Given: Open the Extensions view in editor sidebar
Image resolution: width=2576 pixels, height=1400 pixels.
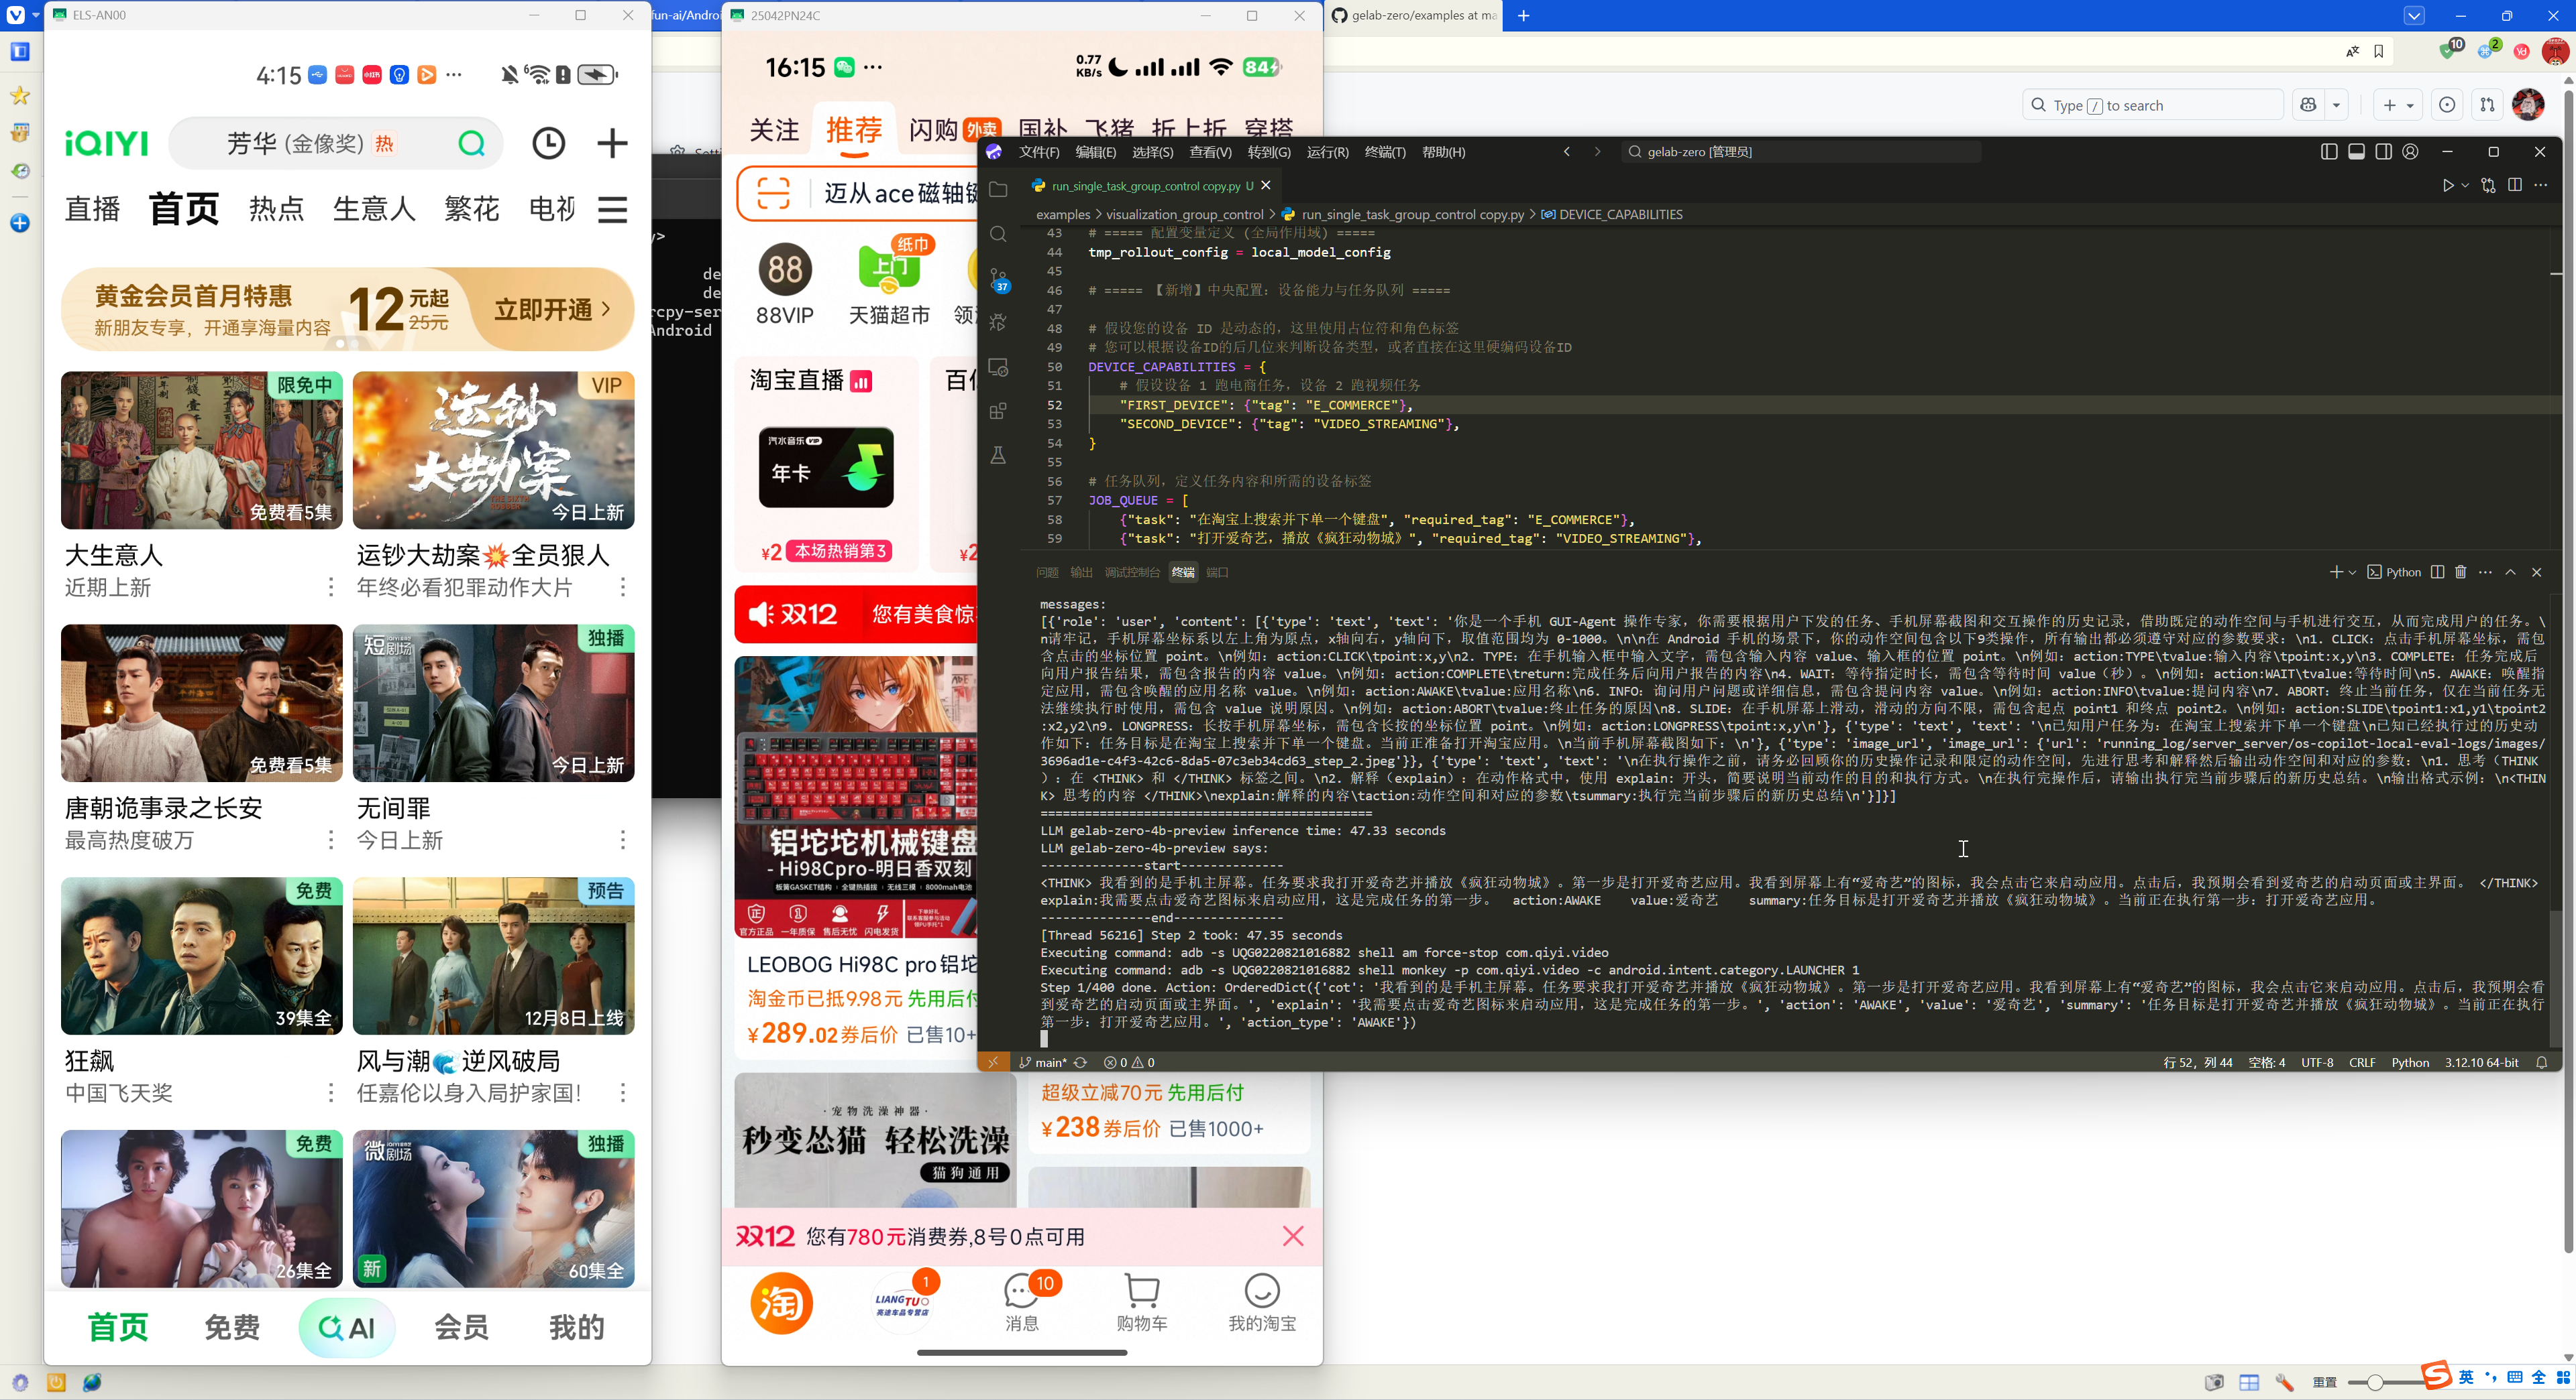Looking at the screenshot, I should (998, 411).
